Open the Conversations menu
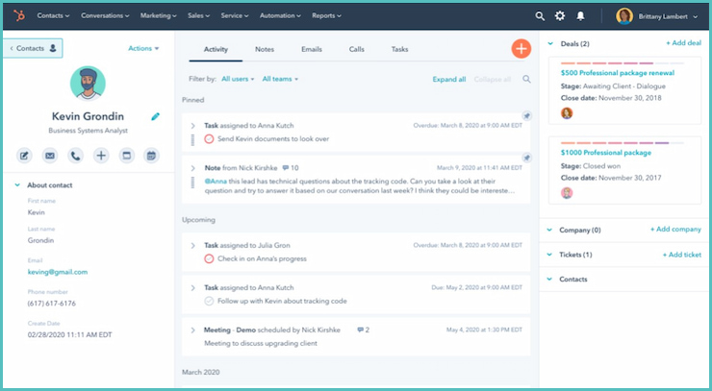 (105, 15)
